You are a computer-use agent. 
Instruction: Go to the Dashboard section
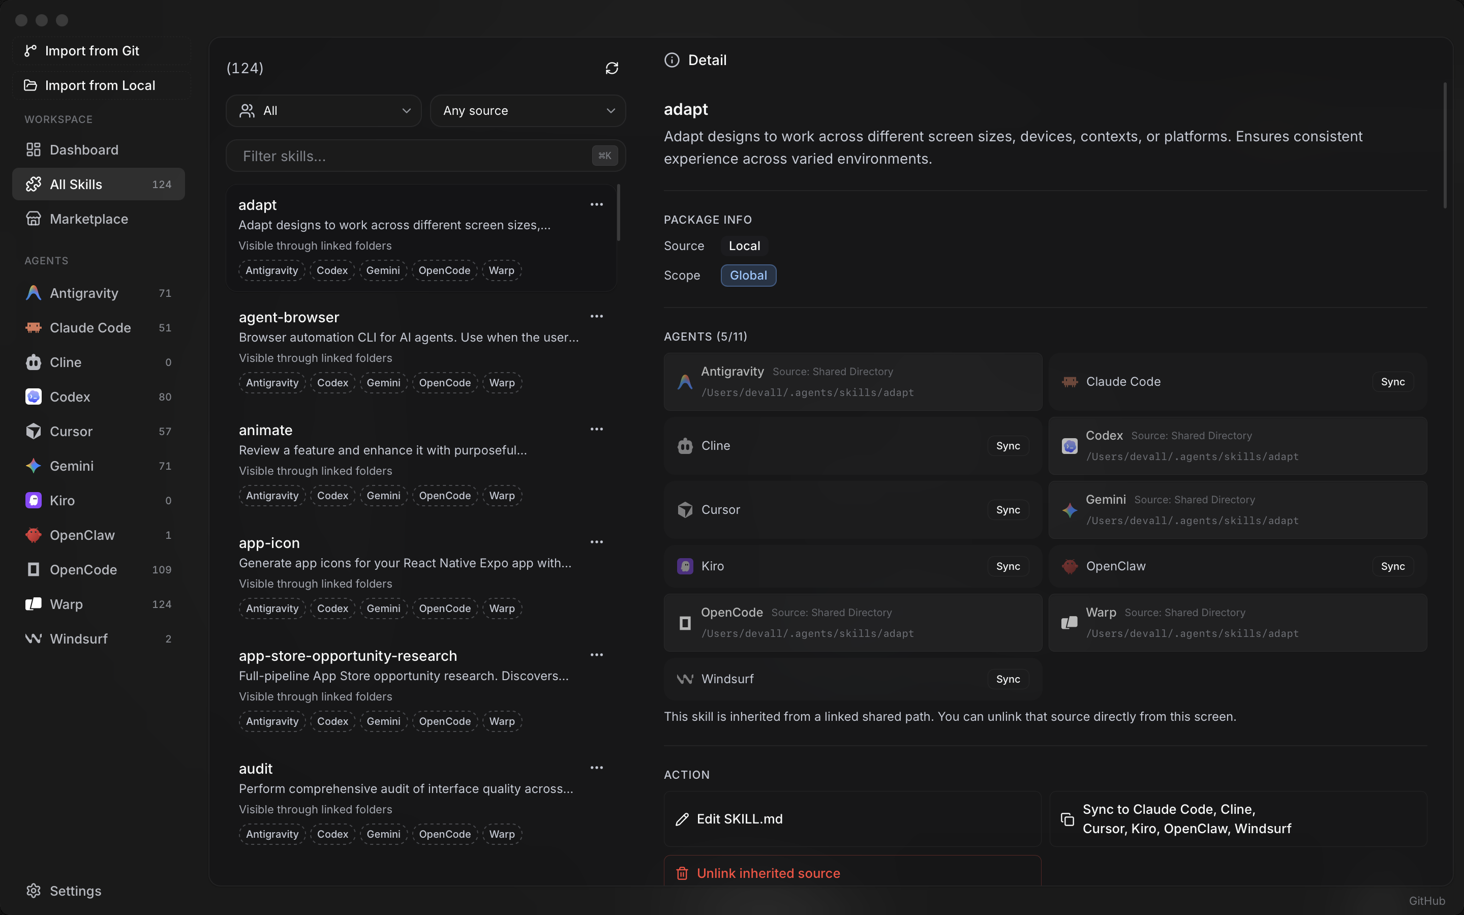coord(83,149)
